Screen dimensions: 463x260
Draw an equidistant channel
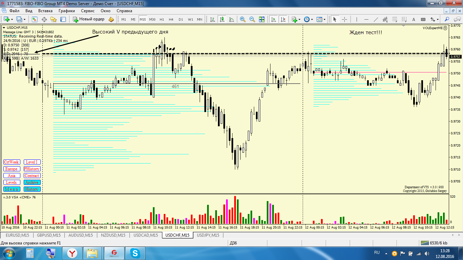tap(385, 19)
